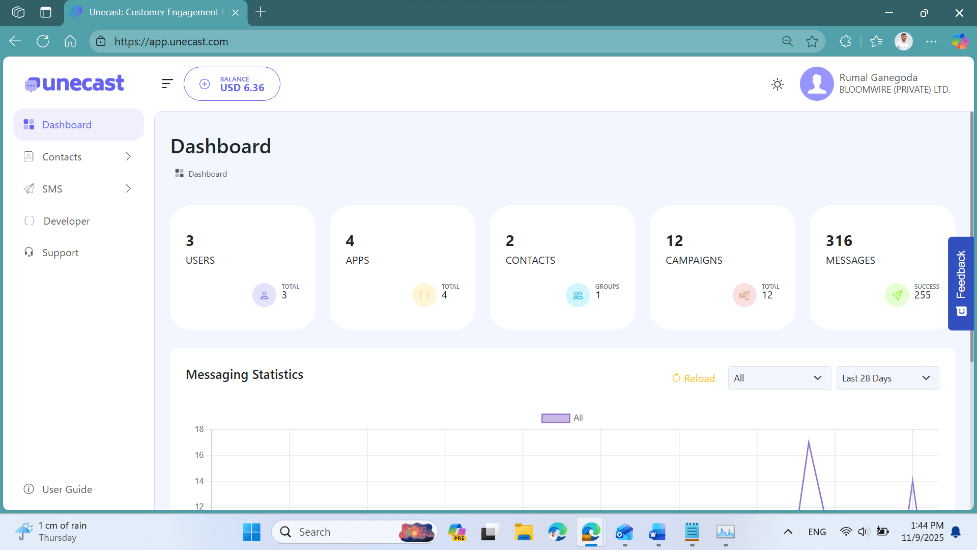
Task: Click the user profile avatar icon
Action: (816, 84)
